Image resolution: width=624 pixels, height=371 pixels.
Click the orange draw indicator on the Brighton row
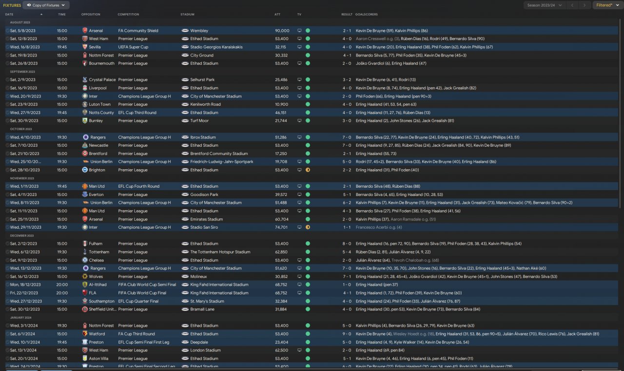click(x=308, y=170)
